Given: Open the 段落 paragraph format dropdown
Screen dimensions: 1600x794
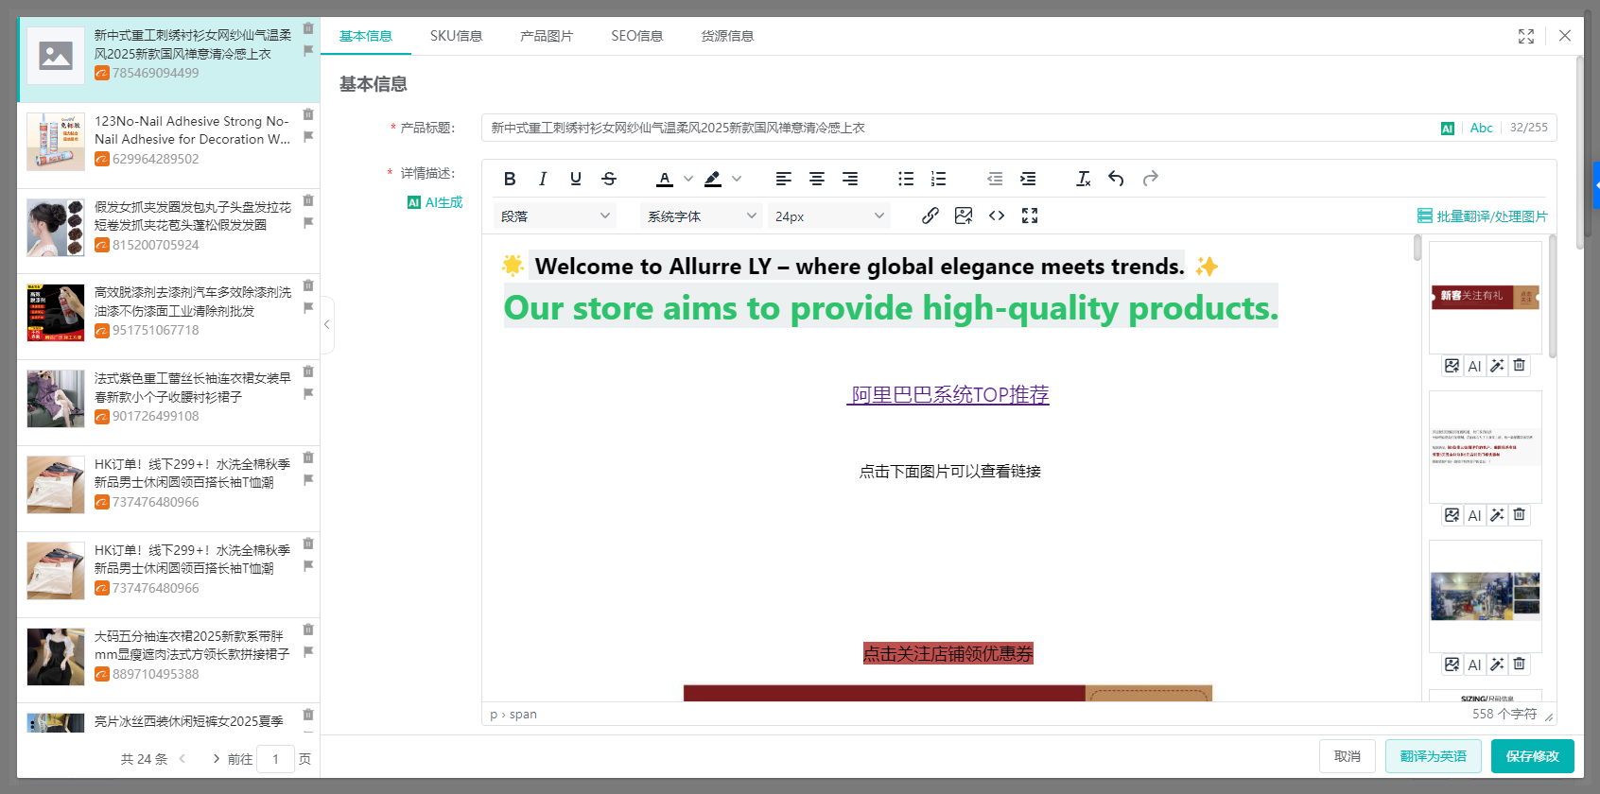Looking at the screenshot, I should [554, 216].
